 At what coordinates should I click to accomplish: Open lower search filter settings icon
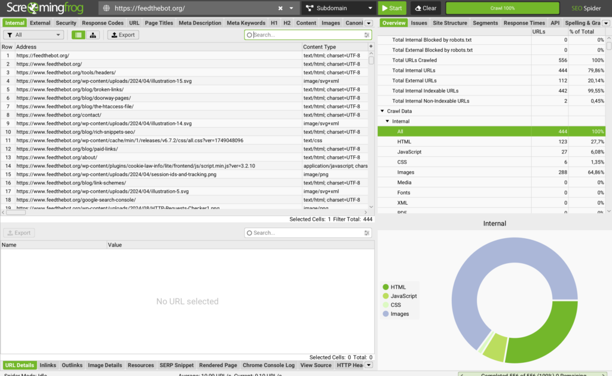pyautogui.click(x=366, y=233)
